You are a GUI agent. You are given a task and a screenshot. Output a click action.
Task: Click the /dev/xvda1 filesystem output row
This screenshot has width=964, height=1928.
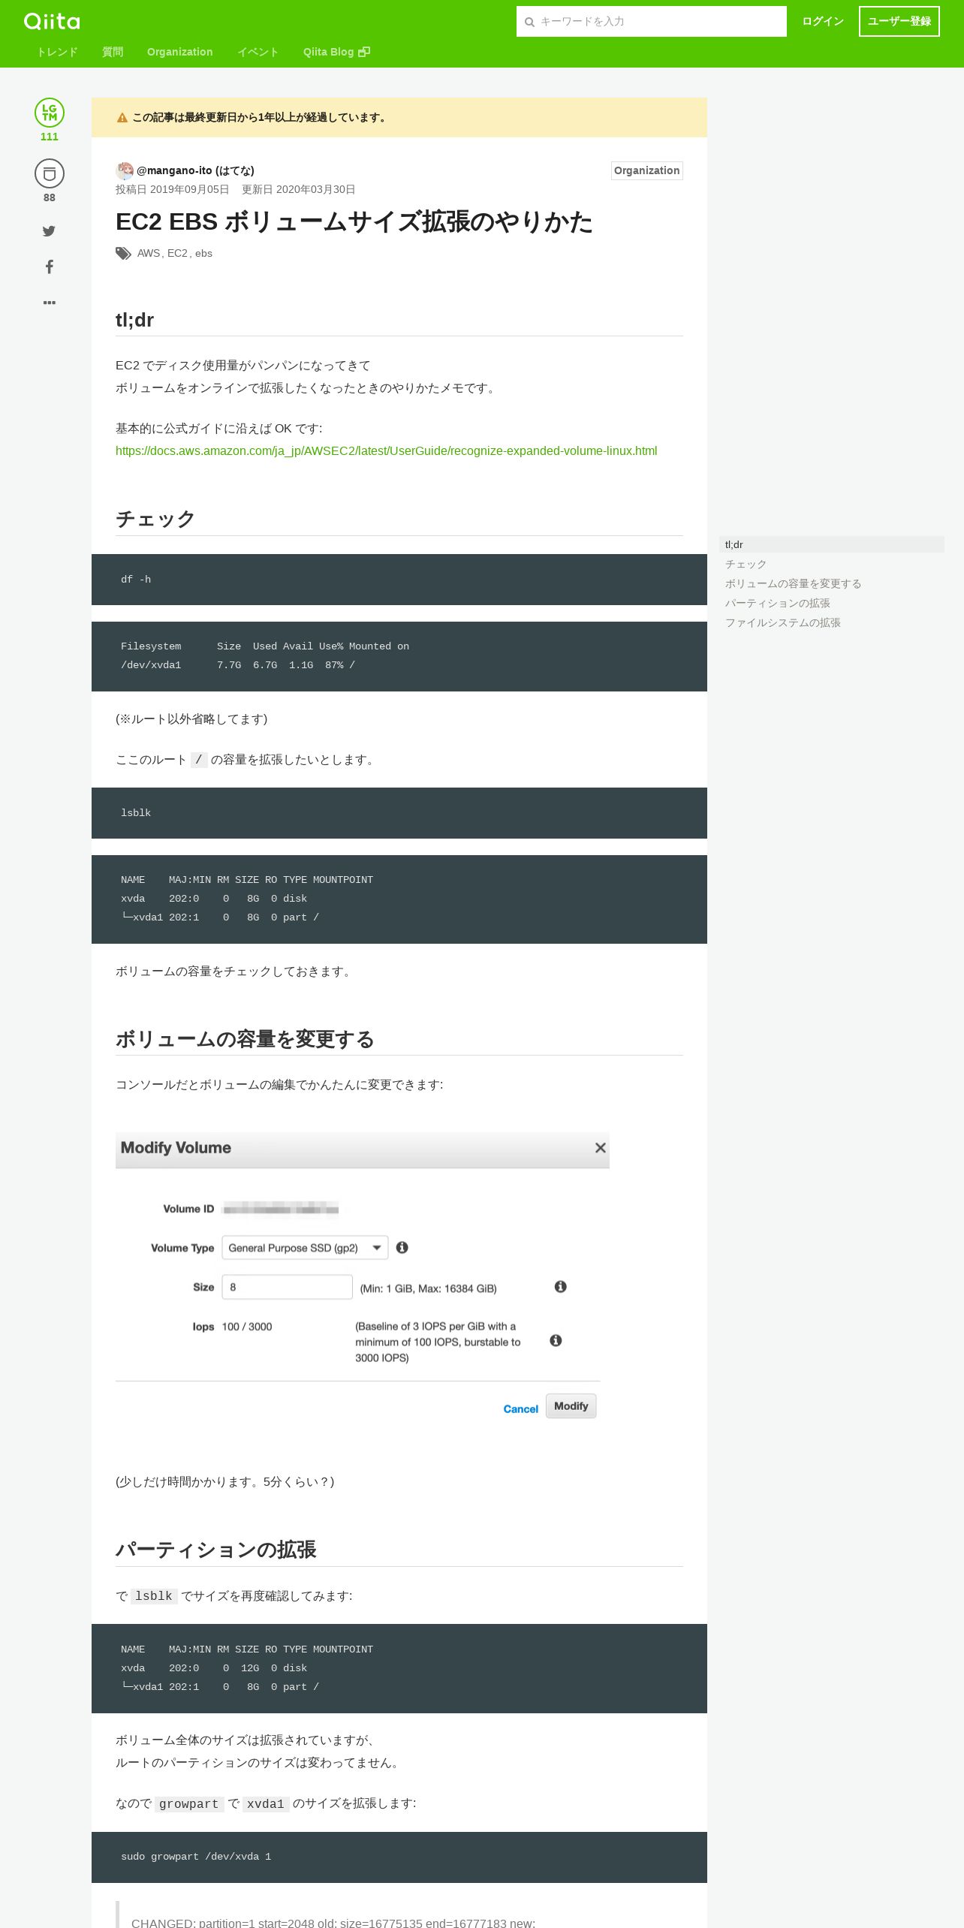(x=238, y=665)
